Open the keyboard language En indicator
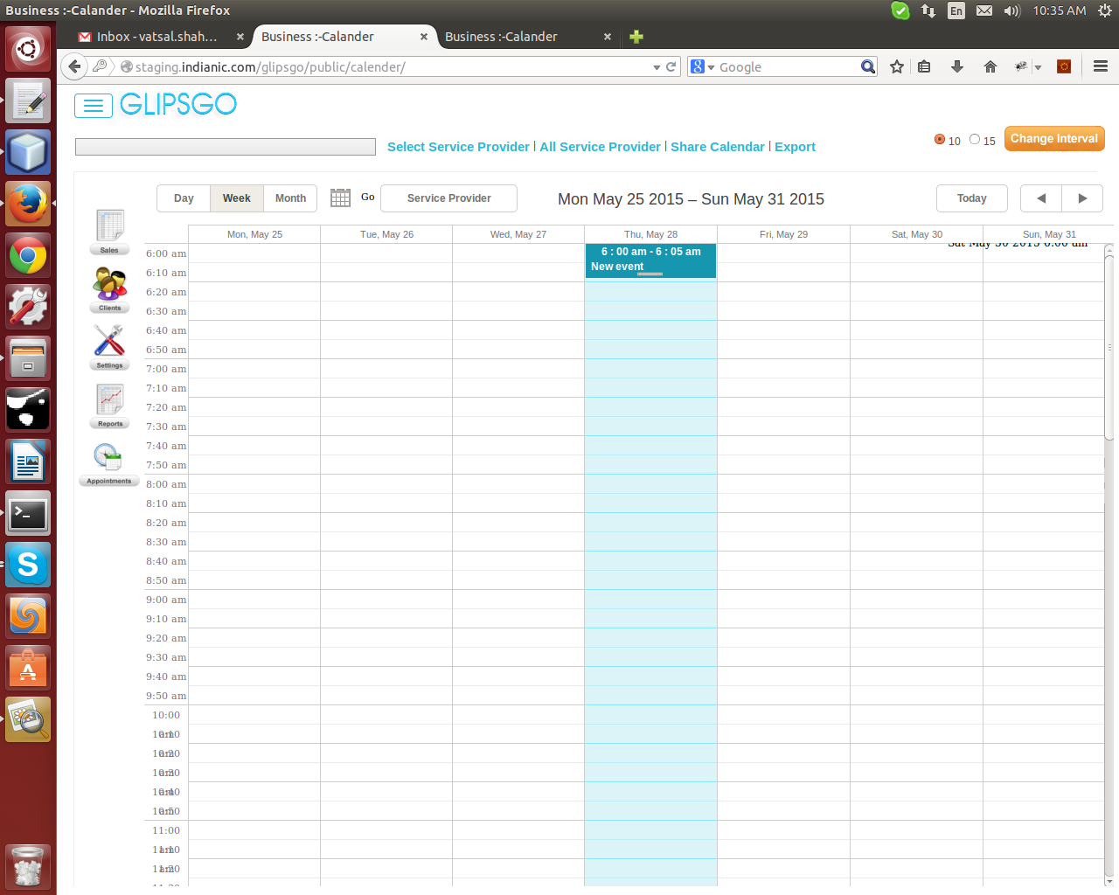Viewport: 1119px width, 895px height. coord(956,10)
